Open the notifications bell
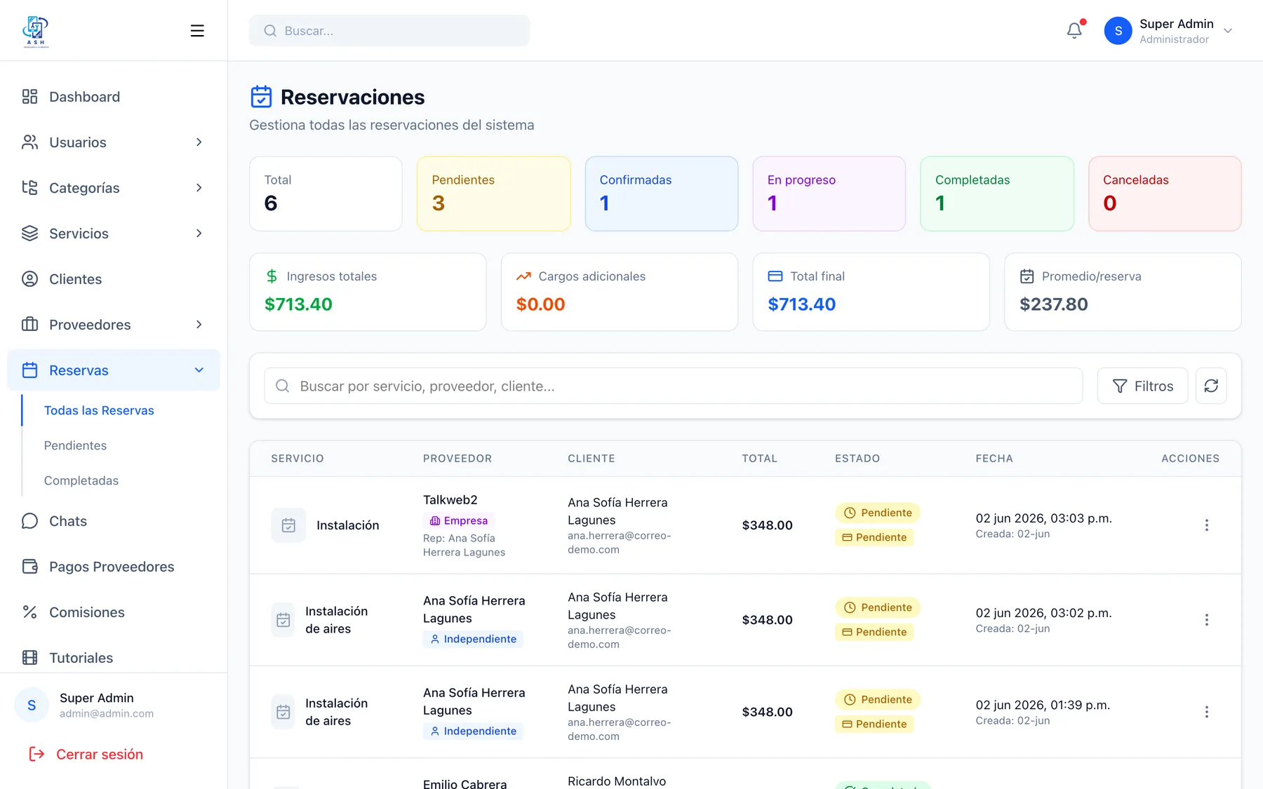1263x789 pixels. pos(1074,31)
